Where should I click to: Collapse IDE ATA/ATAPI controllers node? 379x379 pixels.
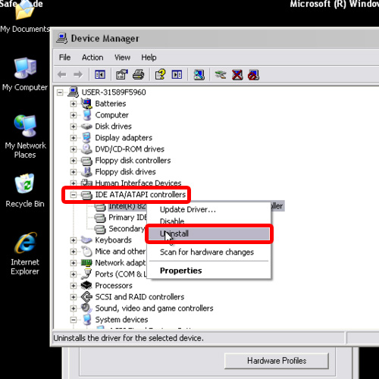tap(74, 195)
